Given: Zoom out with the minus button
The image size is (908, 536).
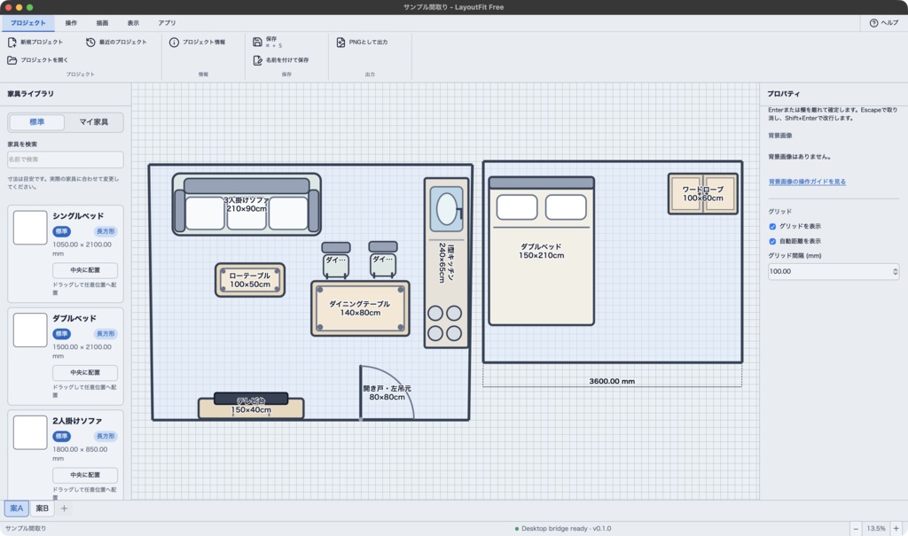Looking at the screenshot, I should point(856,529).
